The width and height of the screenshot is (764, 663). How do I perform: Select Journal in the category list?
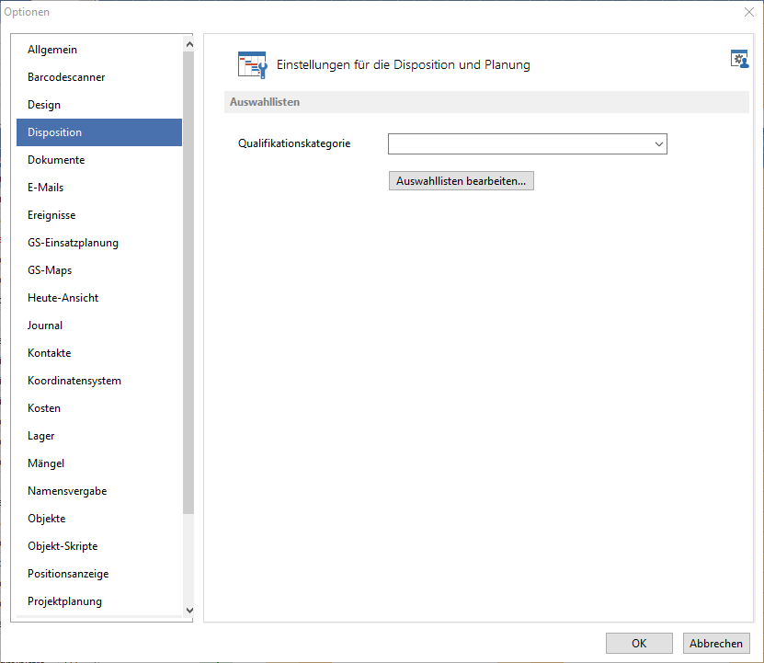tap(99, 326)
